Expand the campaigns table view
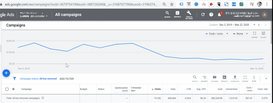This screenshot has width=273, height=103. 245,79
